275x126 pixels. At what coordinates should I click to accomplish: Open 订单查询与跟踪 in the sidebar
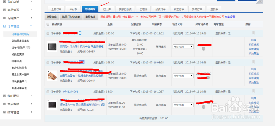(21, 34)
